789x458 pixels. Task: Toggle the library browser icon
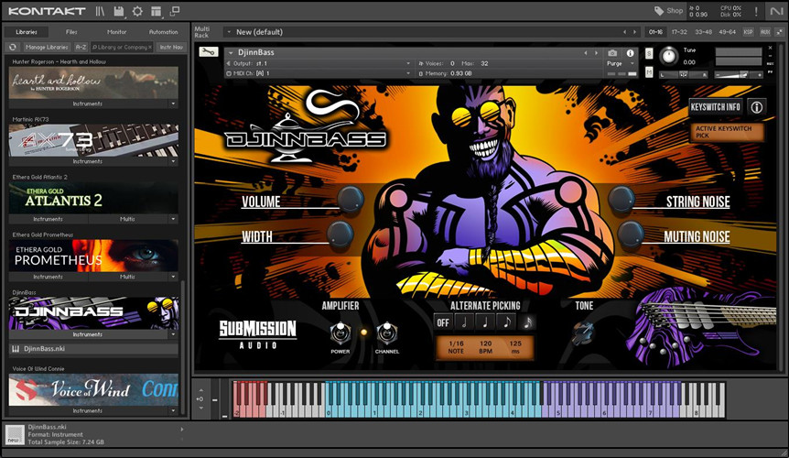point(100,11)
